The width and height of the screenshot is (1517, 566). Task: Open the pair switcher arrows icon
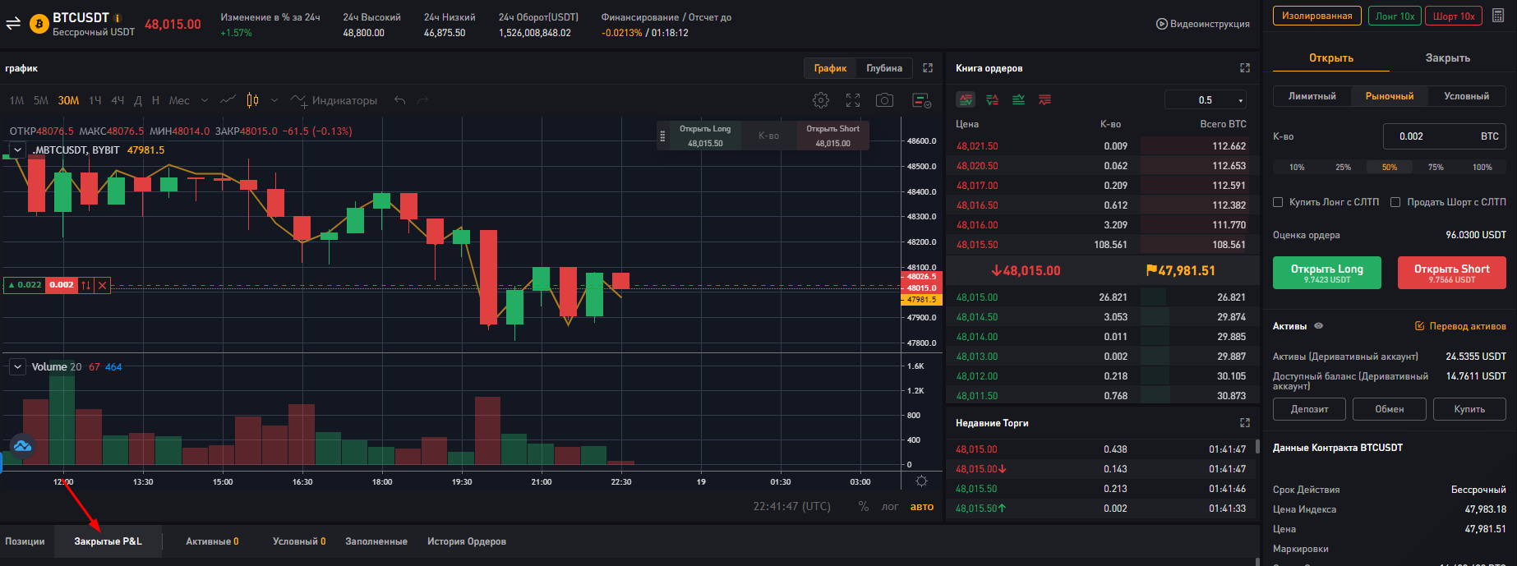click(x=13, y=24)
